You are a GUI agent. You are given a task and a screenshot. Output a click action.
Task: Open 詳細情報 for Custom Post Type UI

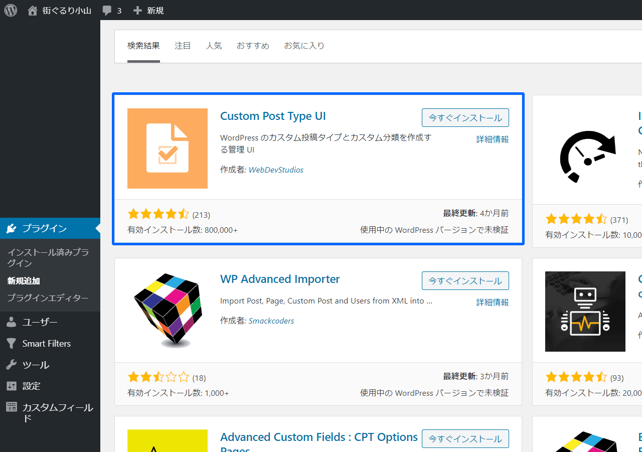click(493, 139)
